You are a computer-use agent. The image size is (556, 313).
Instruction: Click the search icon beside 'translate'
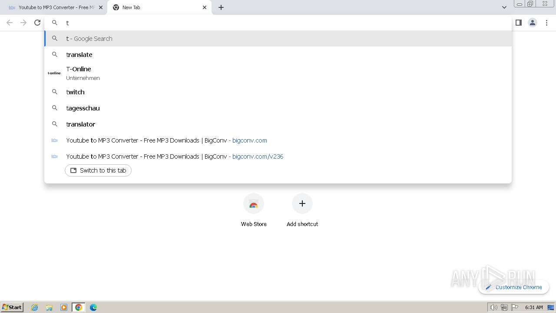[x=55, y=54]
